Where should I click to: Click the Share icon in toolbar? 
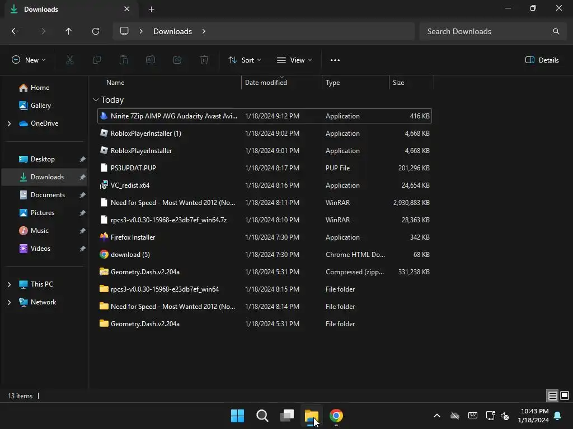click(x=177, y=60)
